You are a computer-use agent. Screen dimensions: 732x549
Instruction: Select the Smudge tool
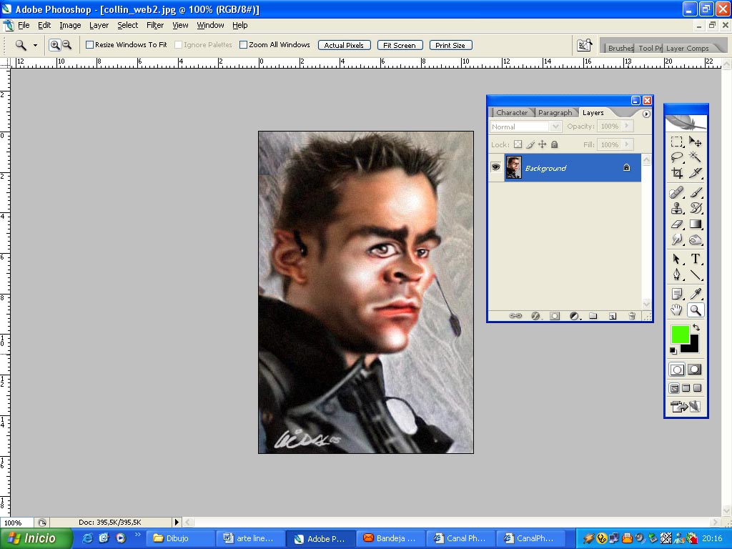point(677,240)
